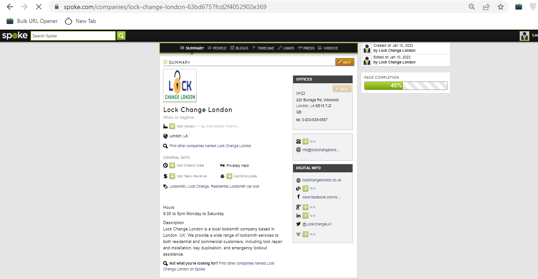This screenshot has width=538, height=279.
Task: Stop page loading with the X button
Action: tap(39, 7)
